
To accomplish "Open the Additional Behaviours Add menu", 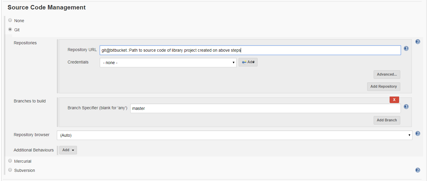I will tap(68, 150).
